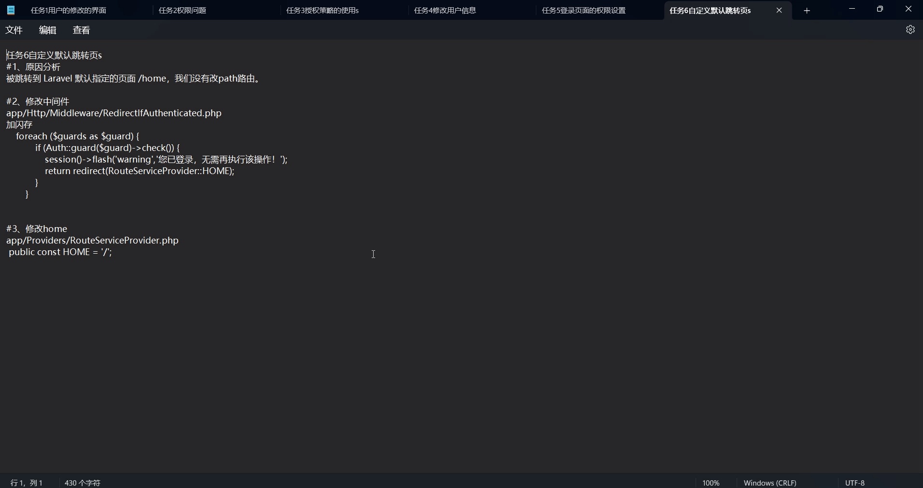Click the line starting 被跳转到 Laravel

pyautogui.click(x=134, y=78)
